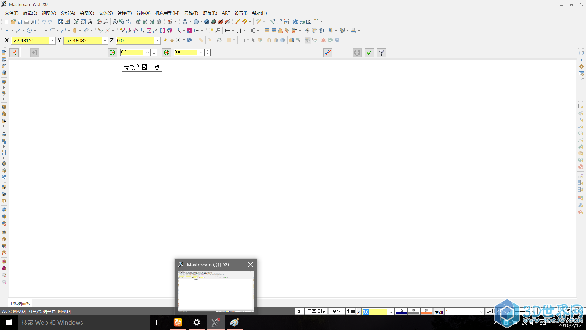Click the Print icon
Screen dimensions: 586x330
coord(26,22)
